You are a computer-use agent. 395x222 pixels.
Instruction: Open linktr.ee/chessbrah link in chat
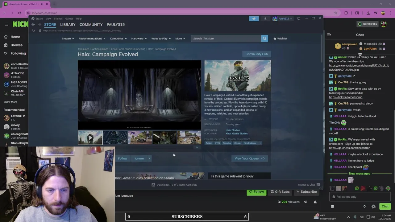click(346, 97)
